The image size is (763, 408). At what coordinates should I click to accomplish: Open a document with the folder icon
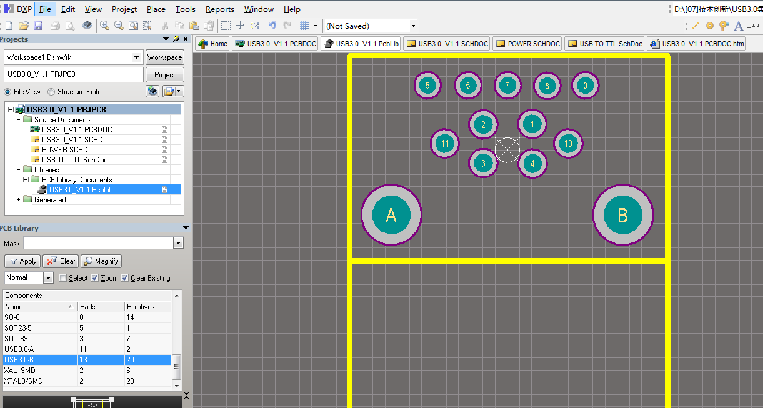(24, 26)
